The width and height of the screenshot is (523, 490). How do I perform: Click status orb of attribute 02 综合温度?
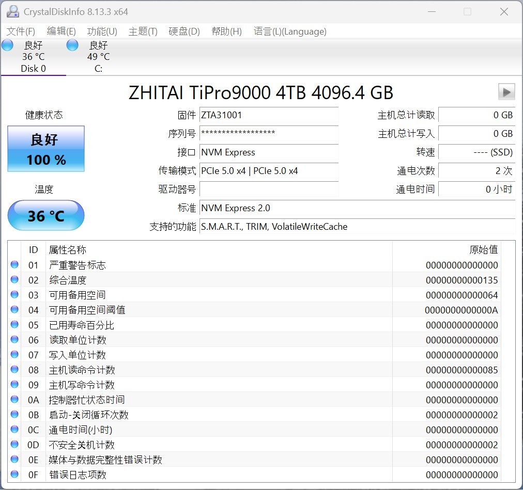tap(14, 279)
